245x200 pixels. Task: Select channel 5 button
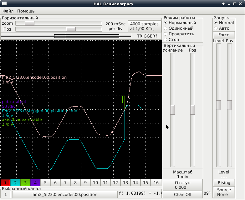[x=45, y=183]
